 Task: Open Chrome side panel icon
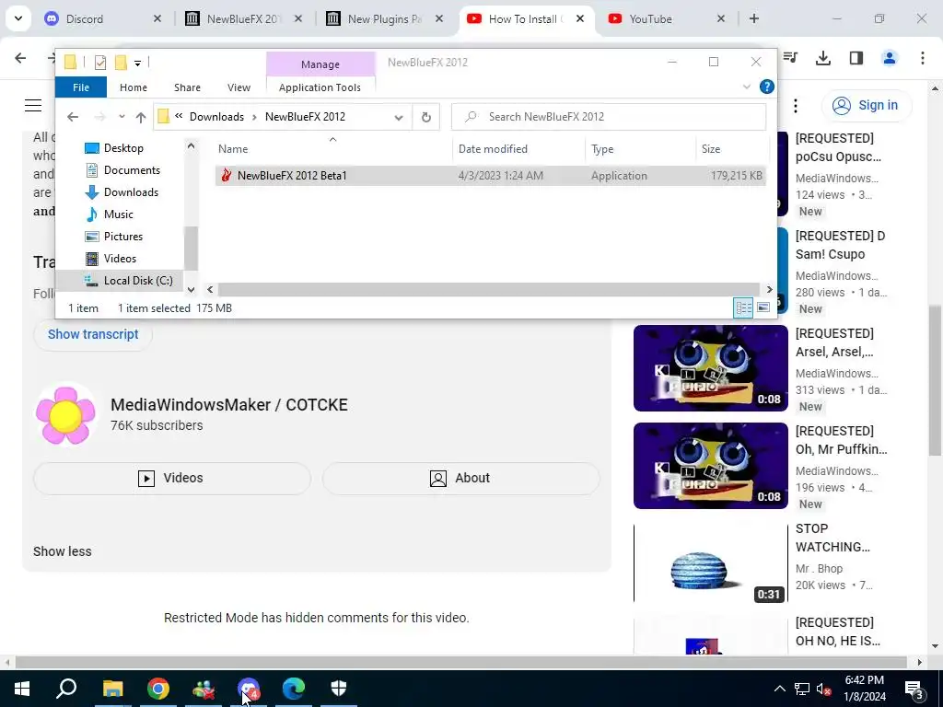856,58
